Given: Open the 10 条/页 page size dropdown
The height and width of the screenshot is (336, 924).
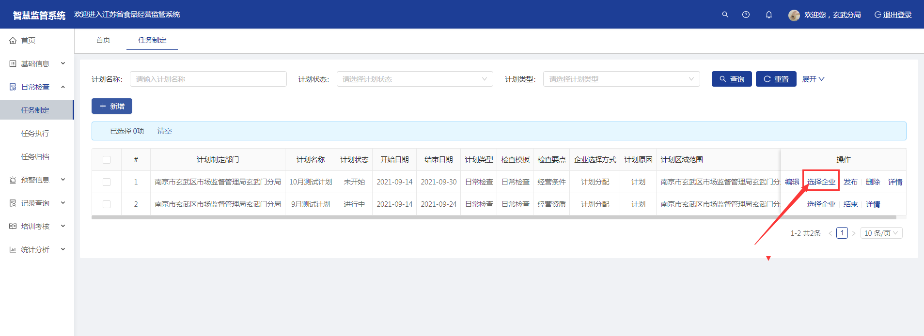Looking at the screenshot, I should click(881, 233).
